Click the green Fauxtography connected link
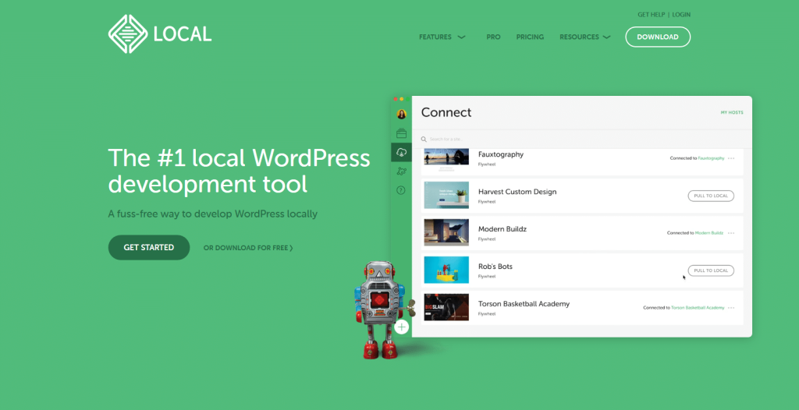The image size is (799, 410). coord(711,158)
